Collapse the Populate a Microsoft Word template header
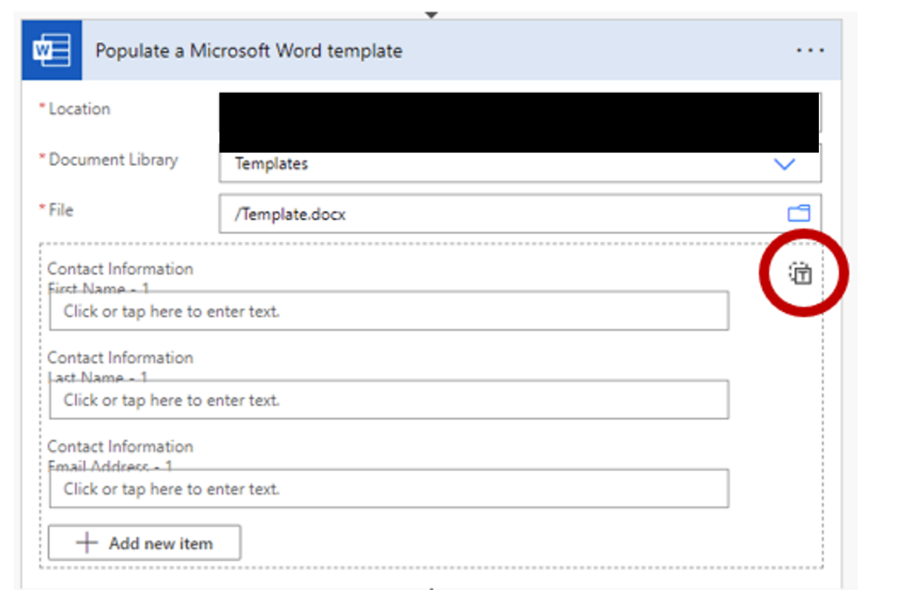 [249, 51]
